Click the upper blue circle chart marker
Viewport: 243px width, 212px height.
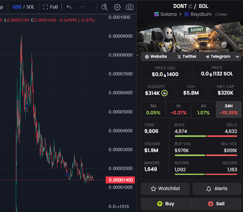pos(27,106)
